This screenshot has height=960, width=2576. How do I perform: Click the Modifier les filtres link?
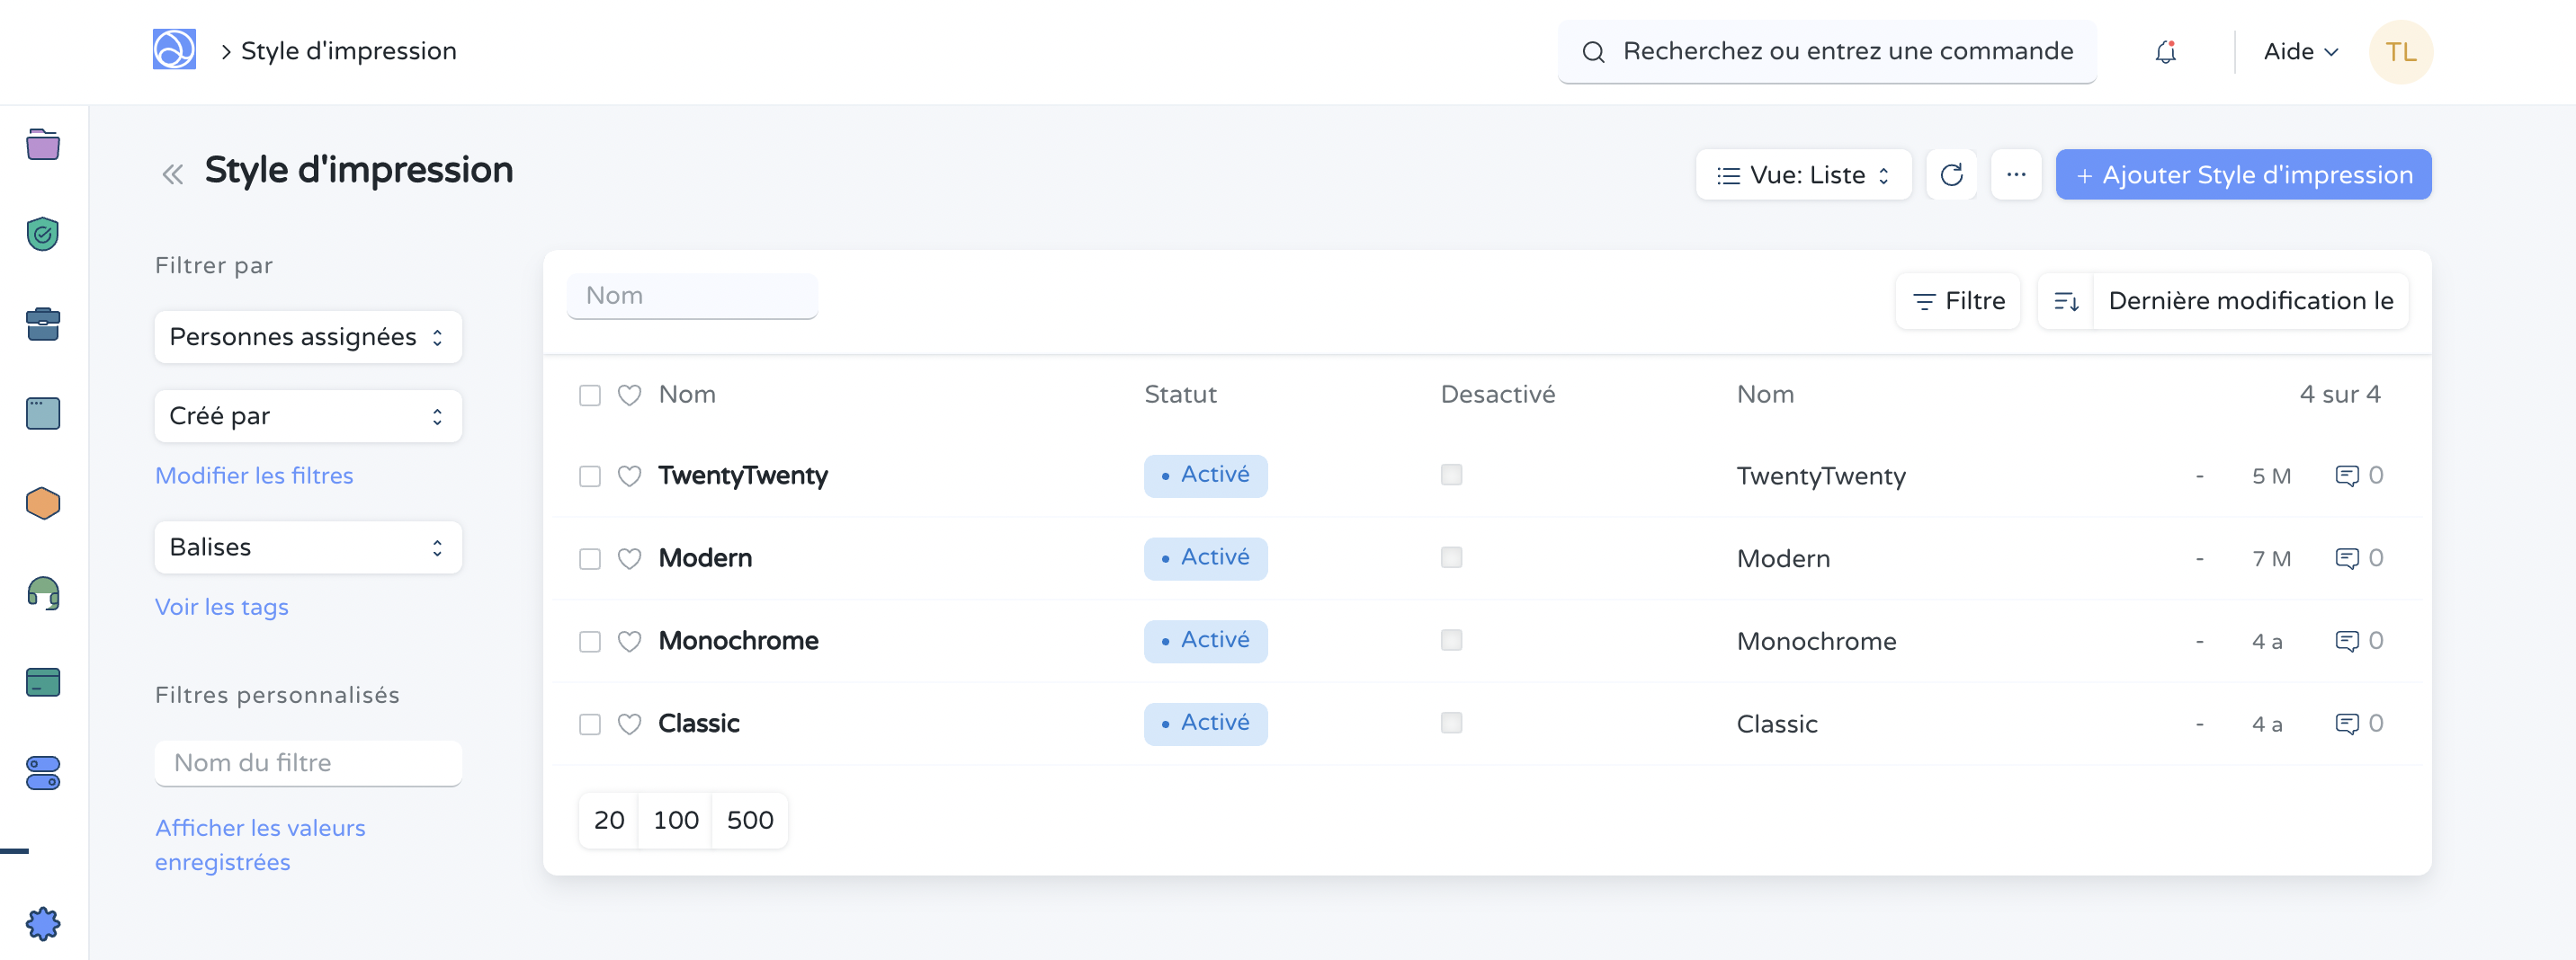pos(254,476)
